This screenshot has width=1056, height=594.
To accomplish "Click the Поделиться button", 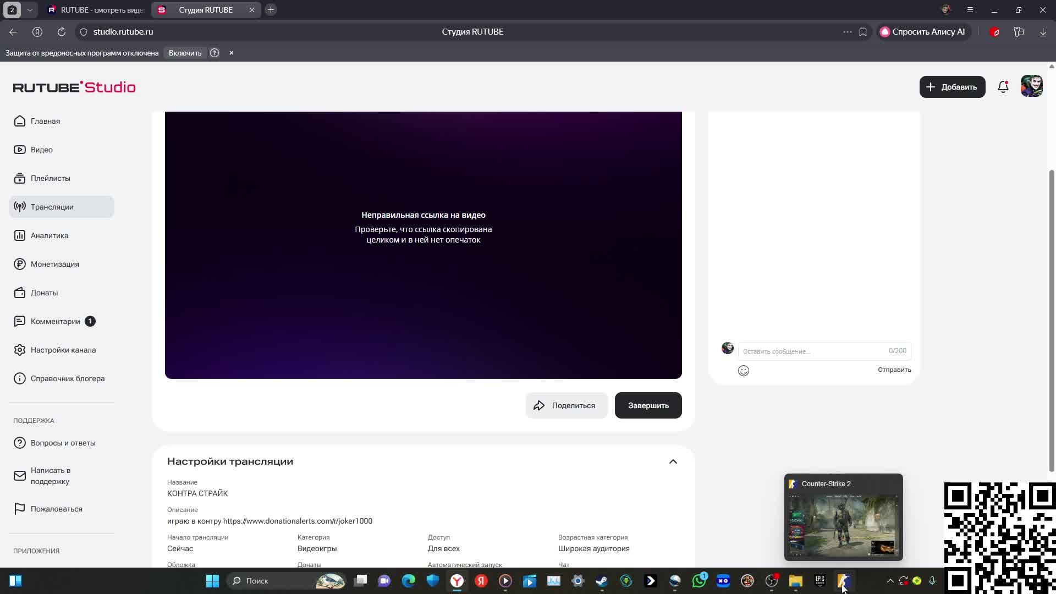I will (x=566, y=405).
